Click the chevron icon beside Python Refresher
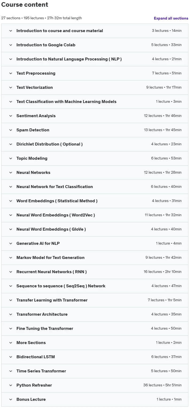190x408 pixels. point(11,385)
